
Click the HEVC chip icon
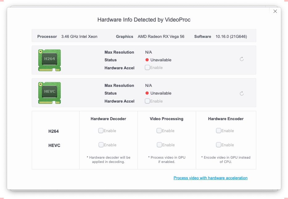[49, 93]
